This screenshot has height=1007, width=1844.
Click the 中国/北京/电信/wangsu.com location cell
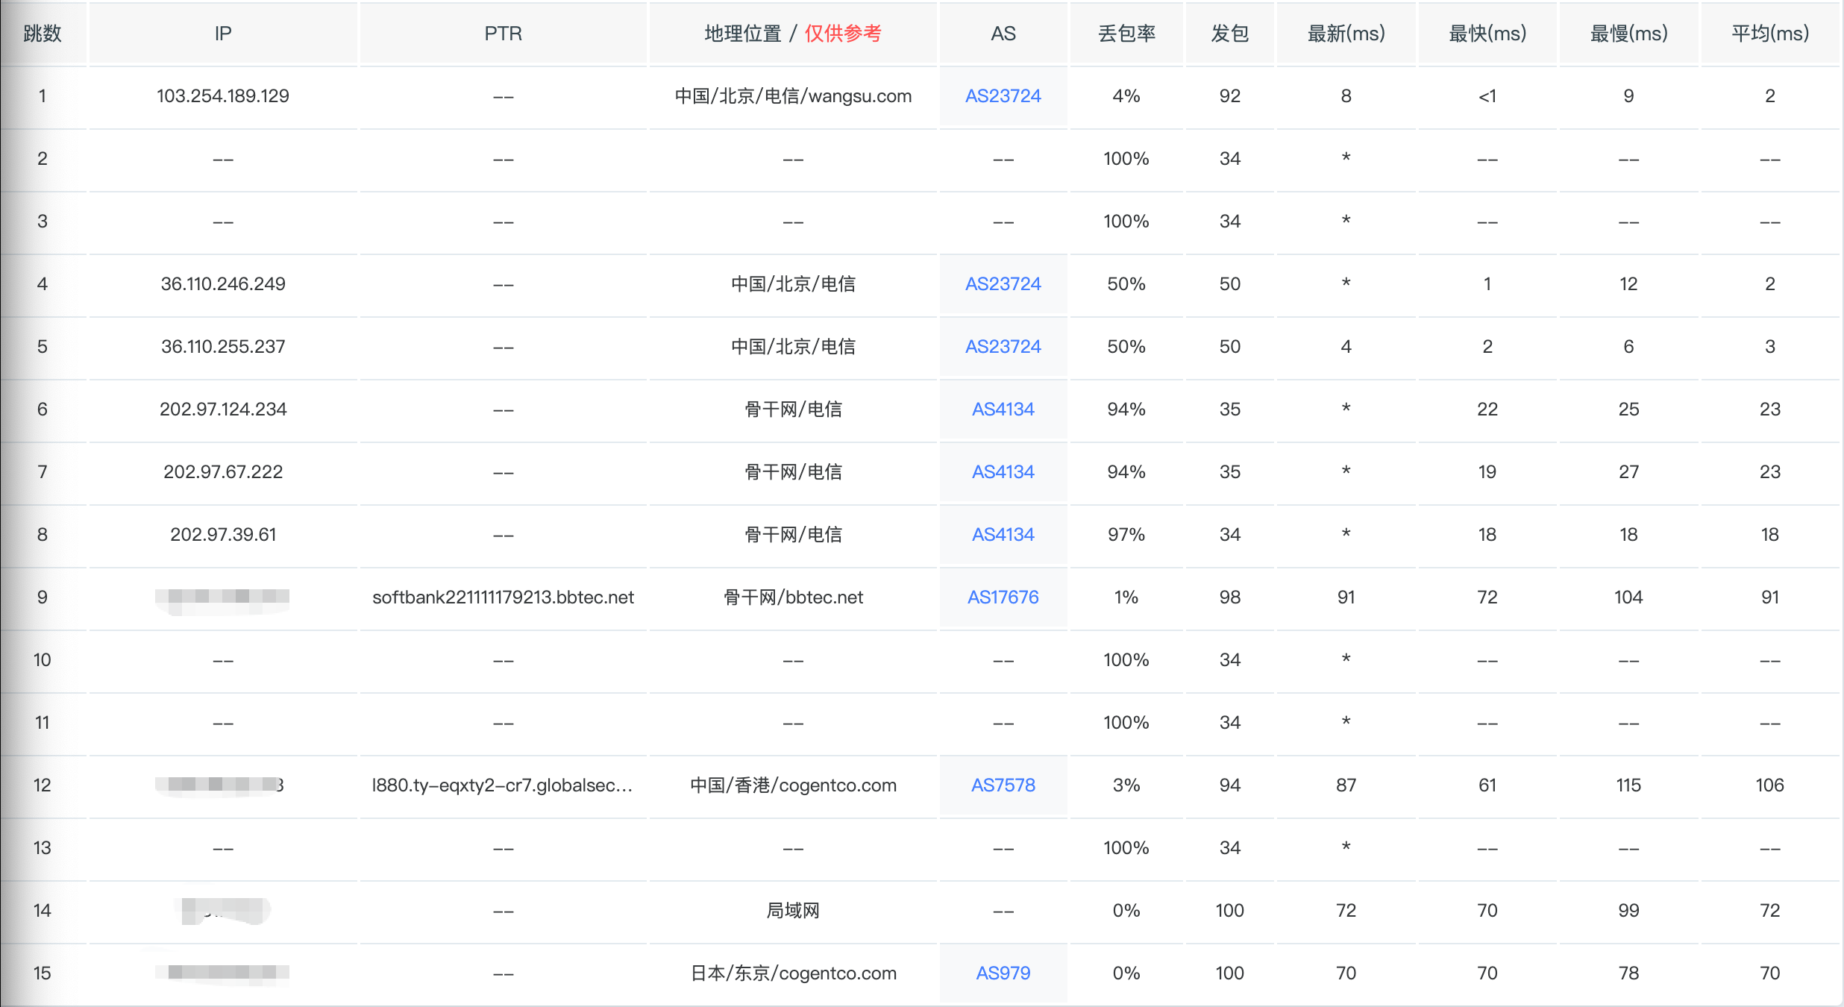[x=793, y=96]
